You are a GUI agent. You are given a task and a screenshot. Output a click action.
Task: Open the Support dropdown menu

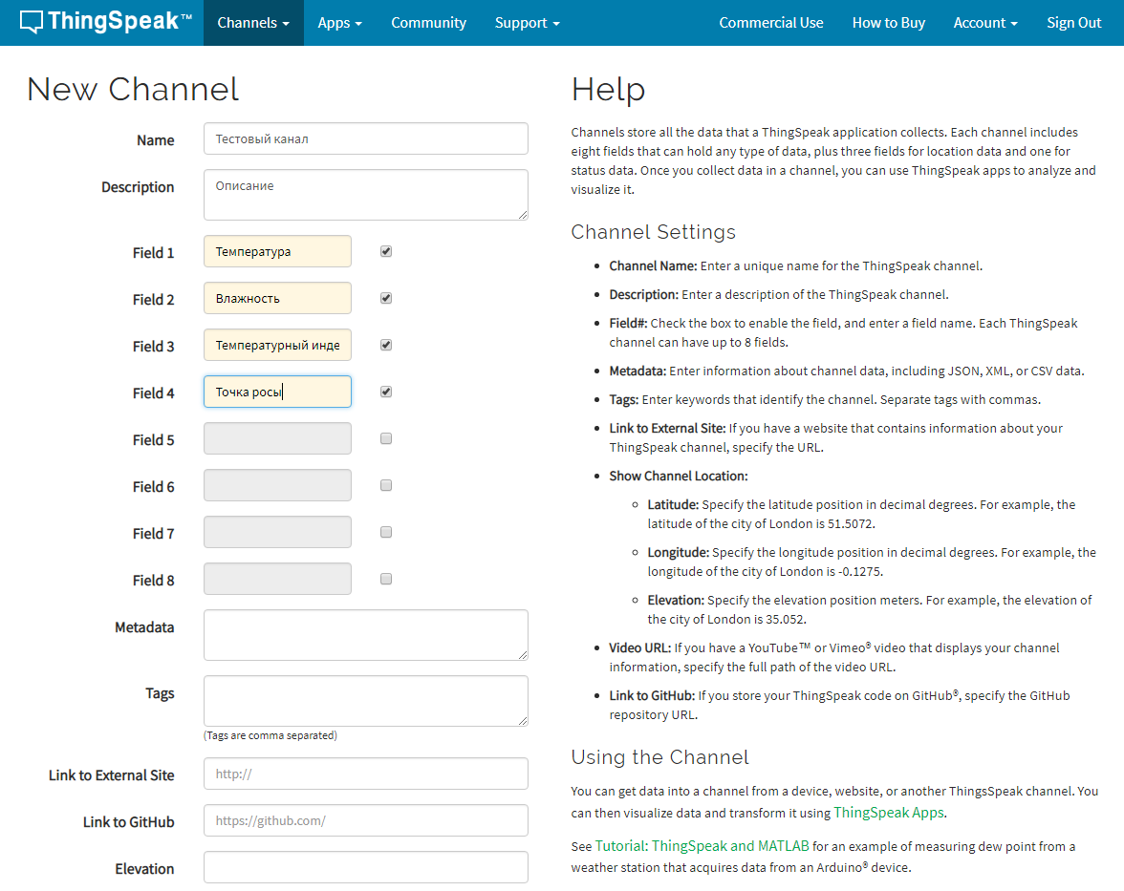click(x=527, y=23)
